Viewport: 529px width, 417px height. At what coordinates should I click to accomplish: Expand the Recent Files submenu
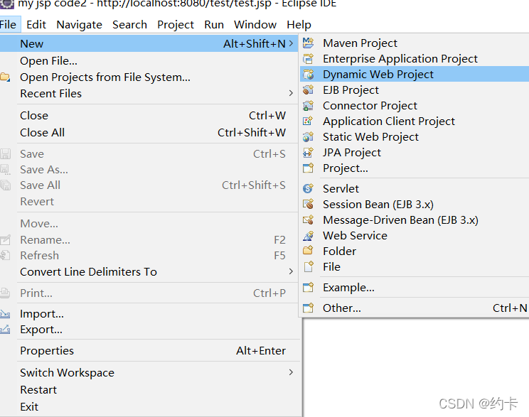[x=291, y=93]
